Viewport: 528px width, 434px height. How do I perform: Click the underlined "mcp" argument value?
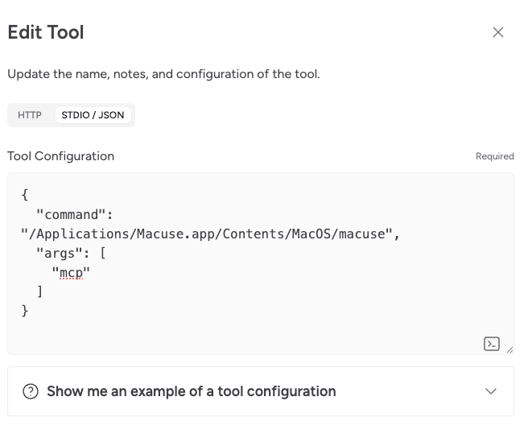71,273
